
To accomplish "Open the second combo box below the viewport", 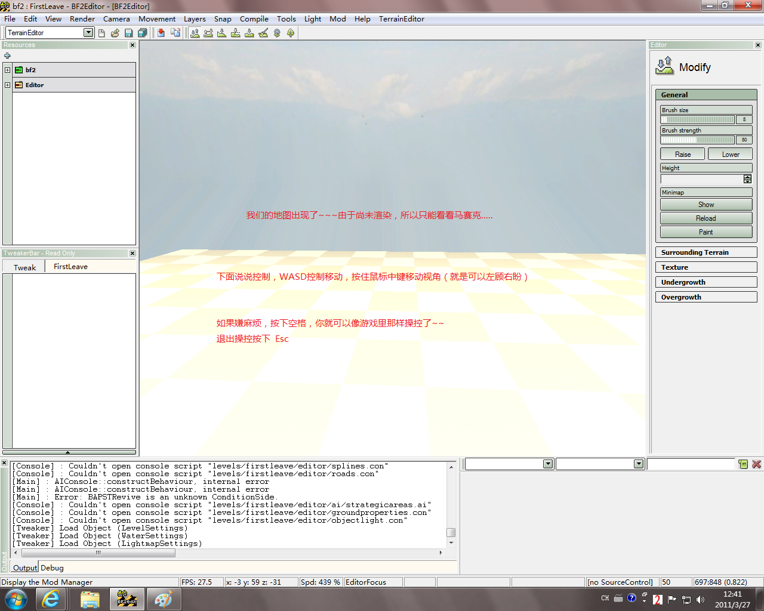I will 639,464.
